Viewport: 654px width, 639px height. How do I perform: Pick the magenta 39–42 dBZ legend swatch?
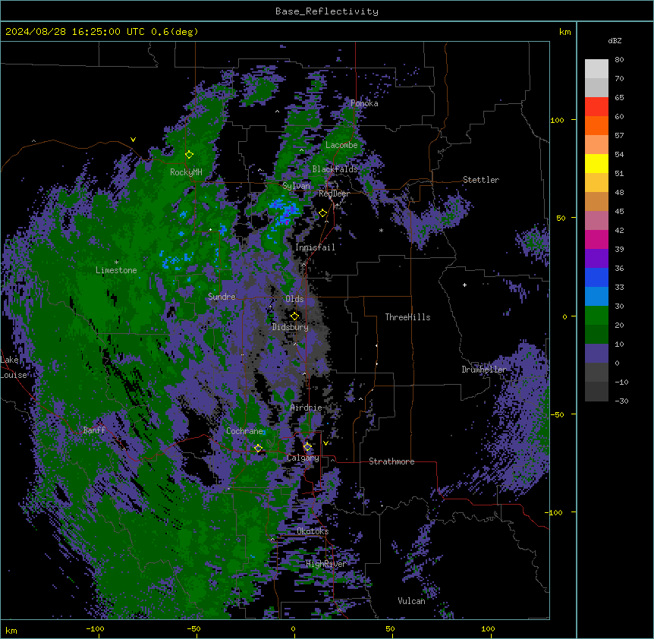596,239
